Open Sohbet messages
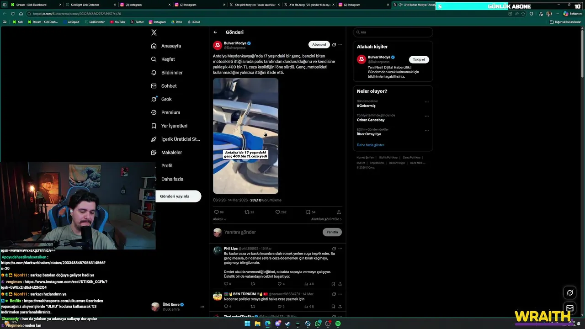Image resolution: width=585 pixels, height=329 pixels. [164, 86]
